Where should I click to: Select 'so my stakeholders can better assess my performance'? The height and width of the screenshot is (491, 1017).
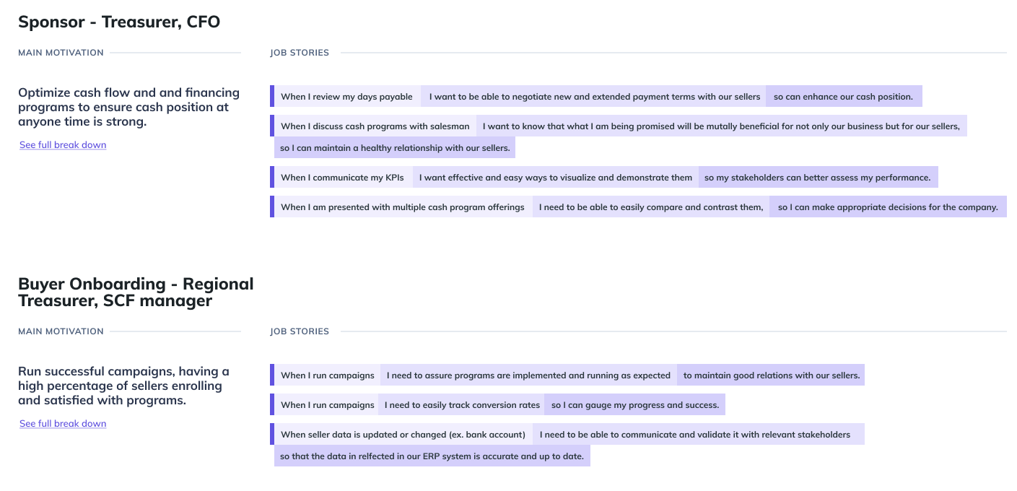[x=817, y=178]
